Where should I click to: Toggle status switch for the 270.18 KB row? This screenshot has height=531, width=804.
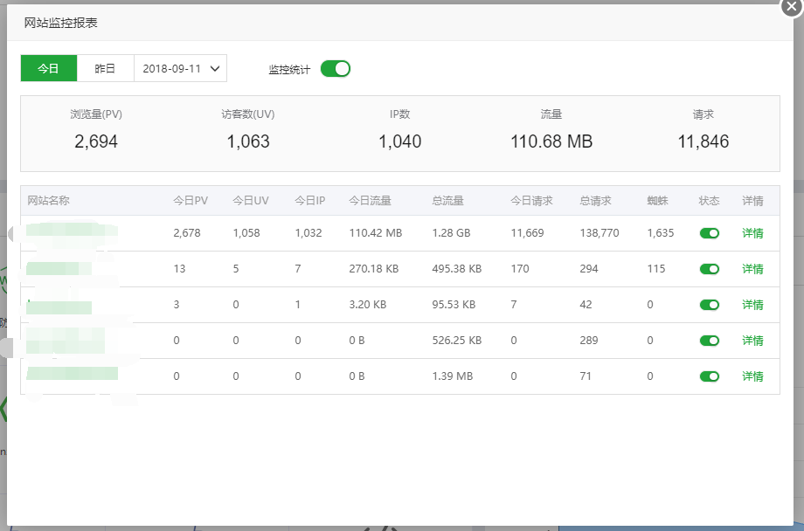710,269
